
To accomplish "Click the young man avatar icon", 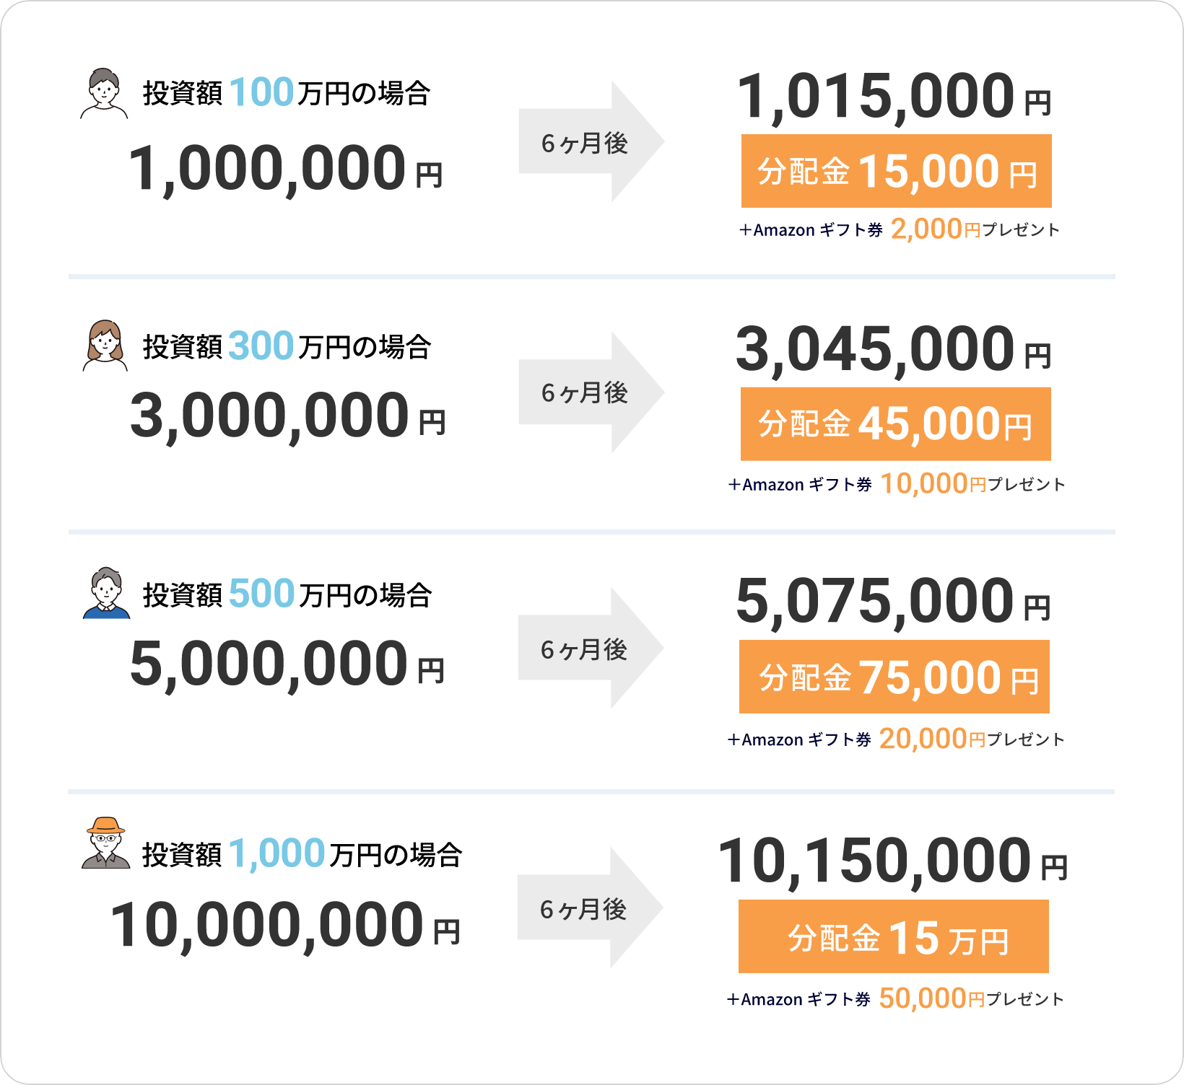I will pos(105,93).
